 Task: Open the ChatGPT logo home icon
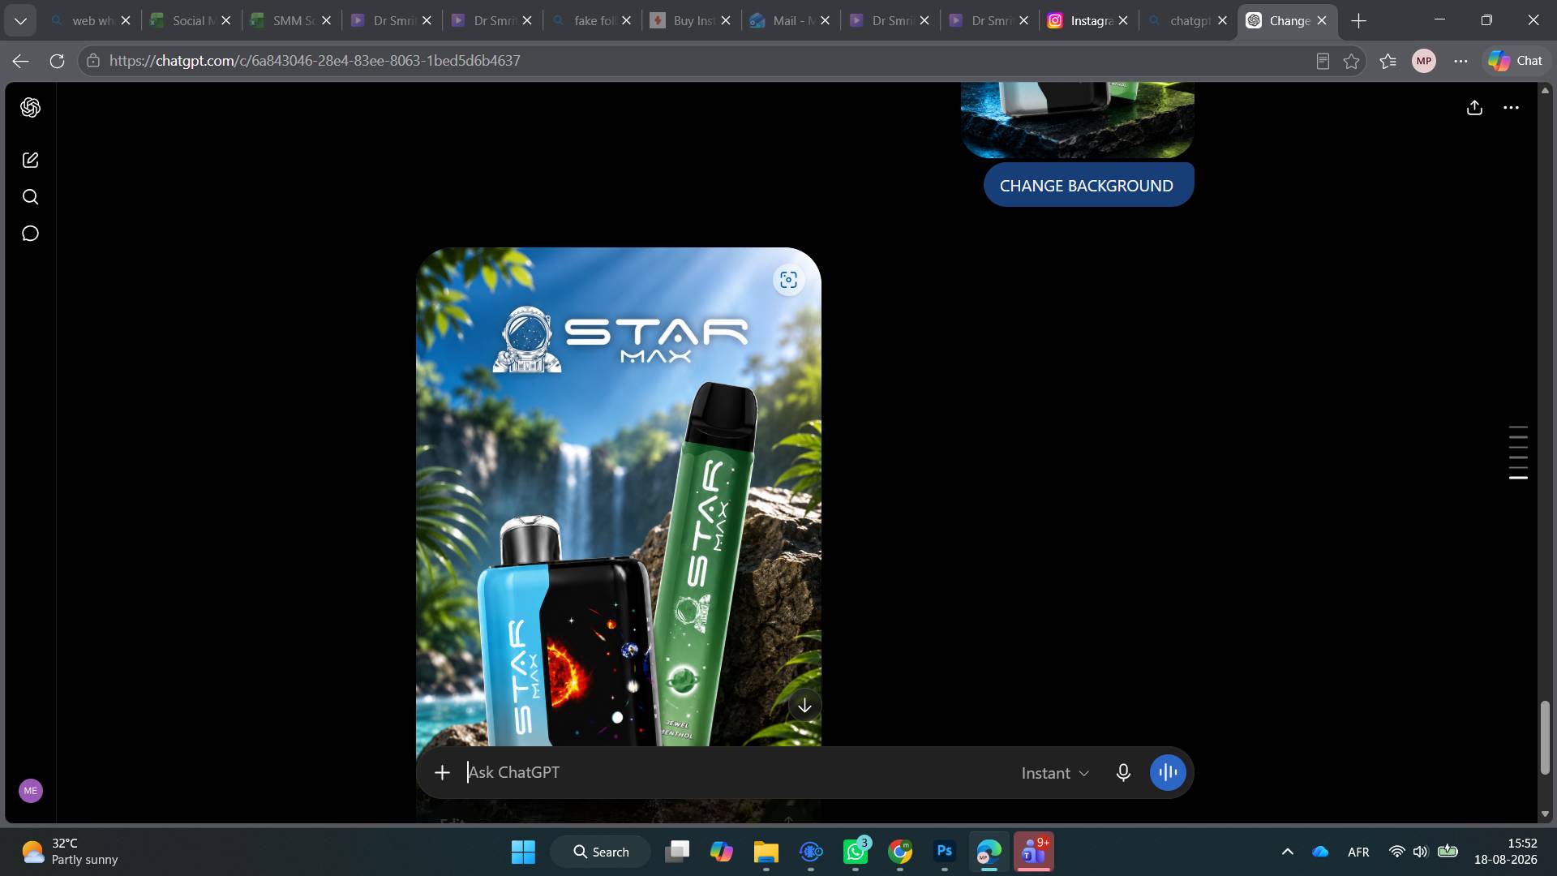[x=30, y=107]
